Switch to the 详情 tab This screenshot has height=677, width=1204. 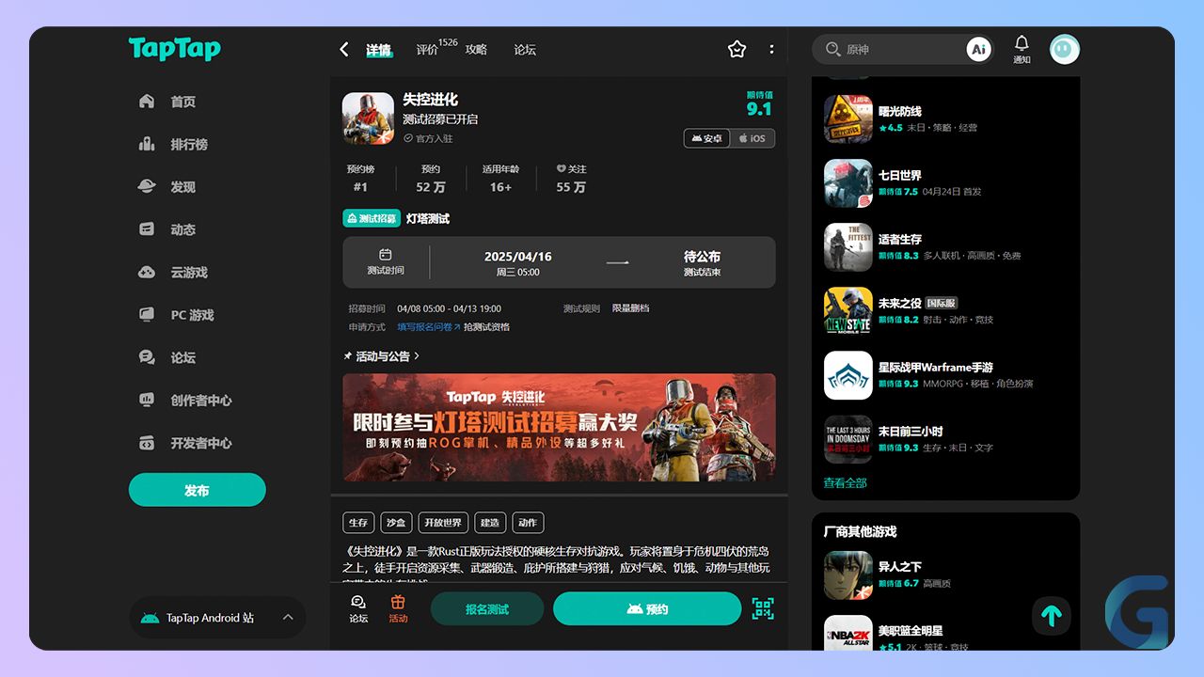(x=379, y=50)
